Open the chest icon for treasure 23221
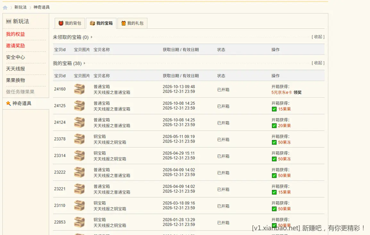This screenshot has width=370, height=235. [79, 189]
